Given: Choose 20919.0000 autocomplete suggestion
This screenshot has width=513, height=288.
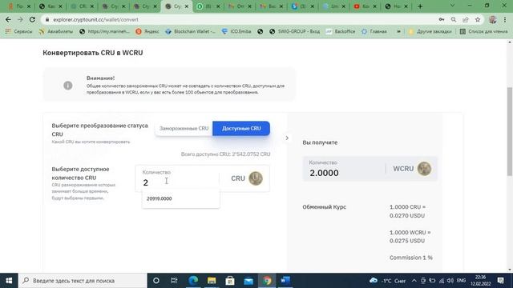Looking at the screenshot, I should click(181, 198).
